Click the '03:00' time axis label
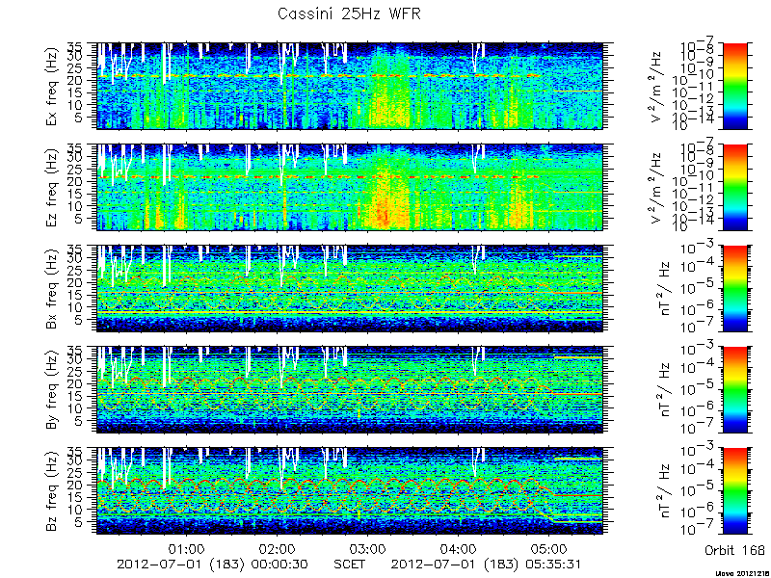Image resolution: width=771 pixels, height=578 pixels. (x=367, y=548)
